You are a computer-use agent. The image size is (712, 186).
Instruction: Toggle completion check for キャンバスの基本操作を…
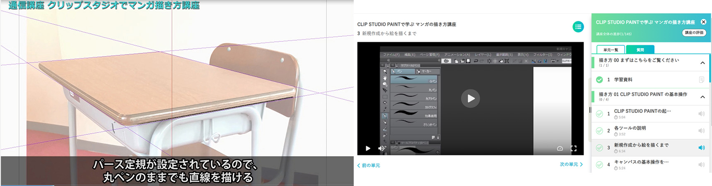pyautogui.click(x=599, y=165)
